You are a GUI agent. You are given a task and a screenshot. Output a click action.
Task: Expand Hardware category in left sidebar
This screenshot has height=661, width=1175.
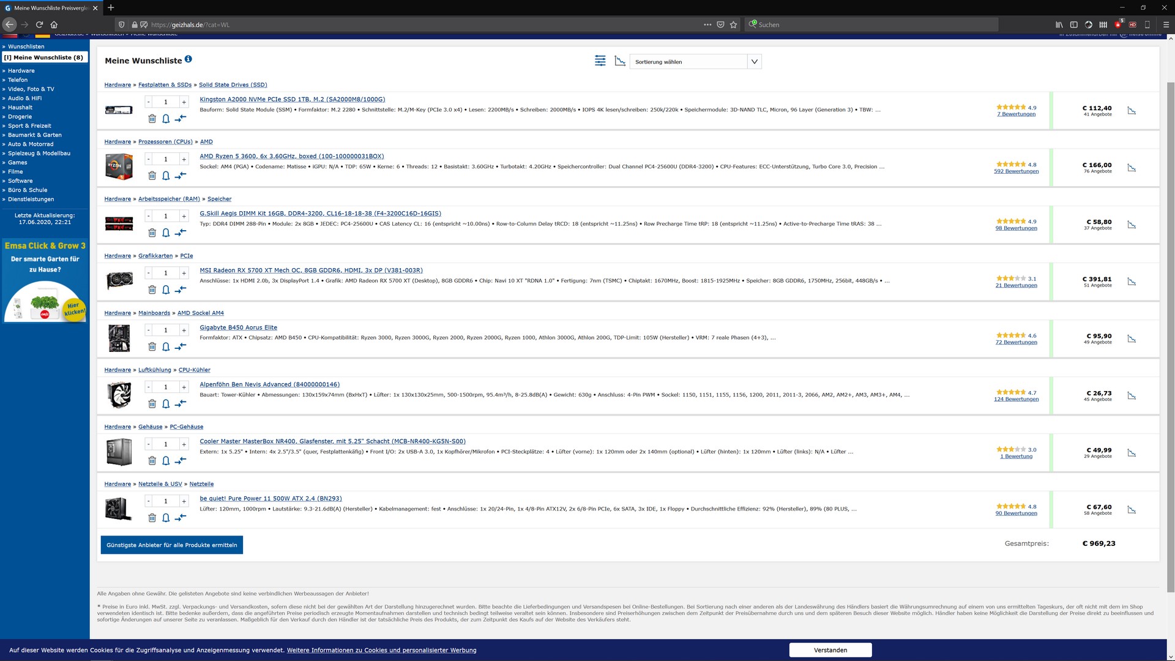[x=21, y=71]
